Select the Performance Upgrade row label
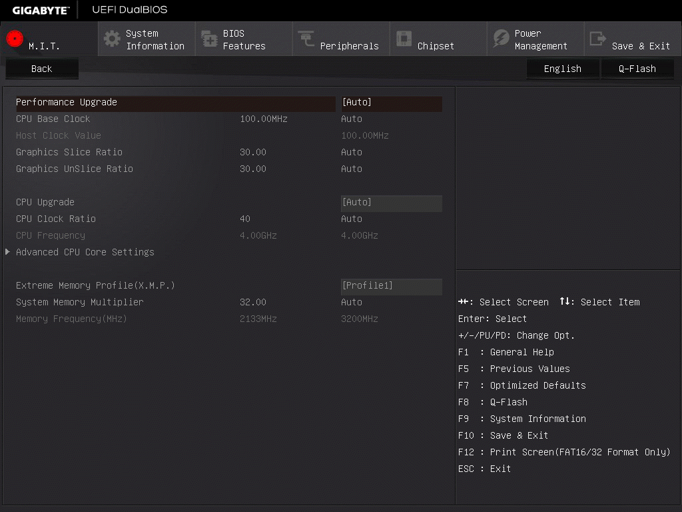 (67, 102)
